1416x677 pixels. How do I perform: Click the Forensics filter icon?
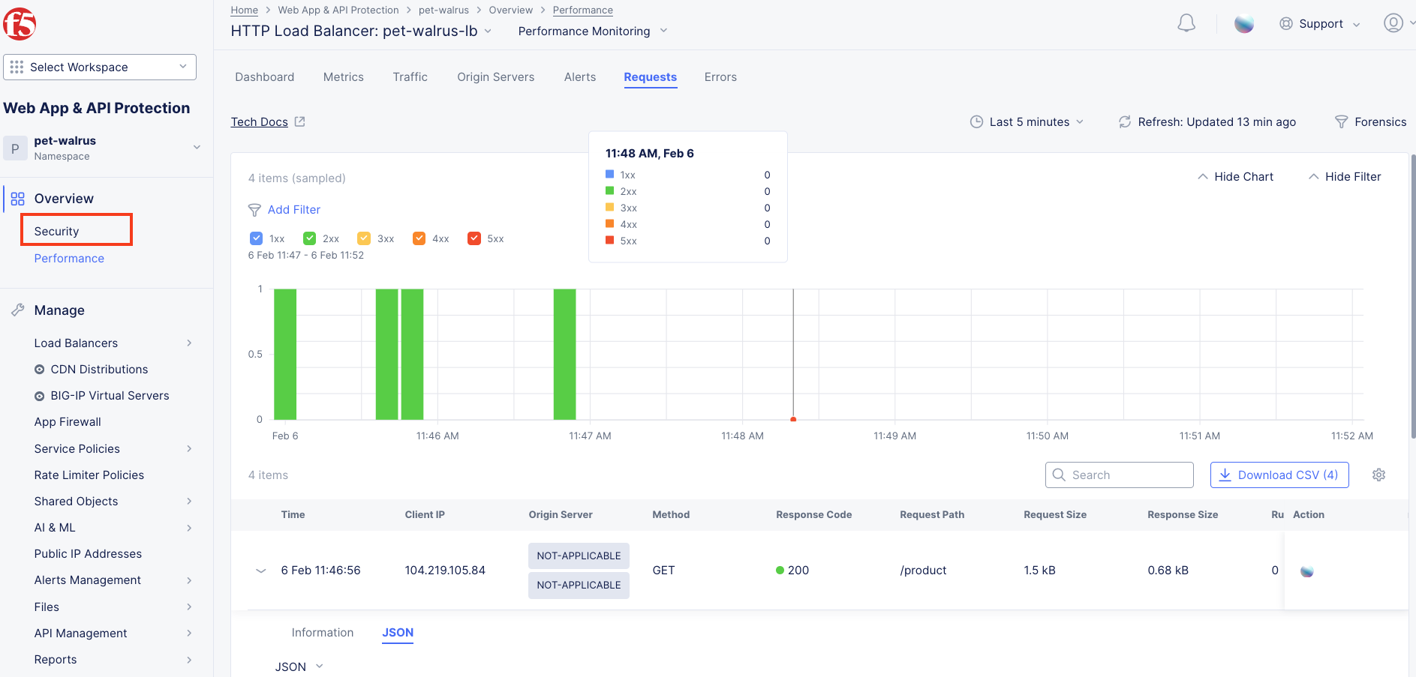point(1341,121)
